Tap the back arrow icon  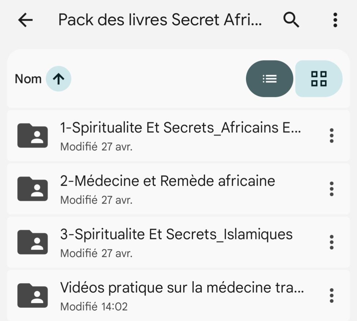pos(25,20)
